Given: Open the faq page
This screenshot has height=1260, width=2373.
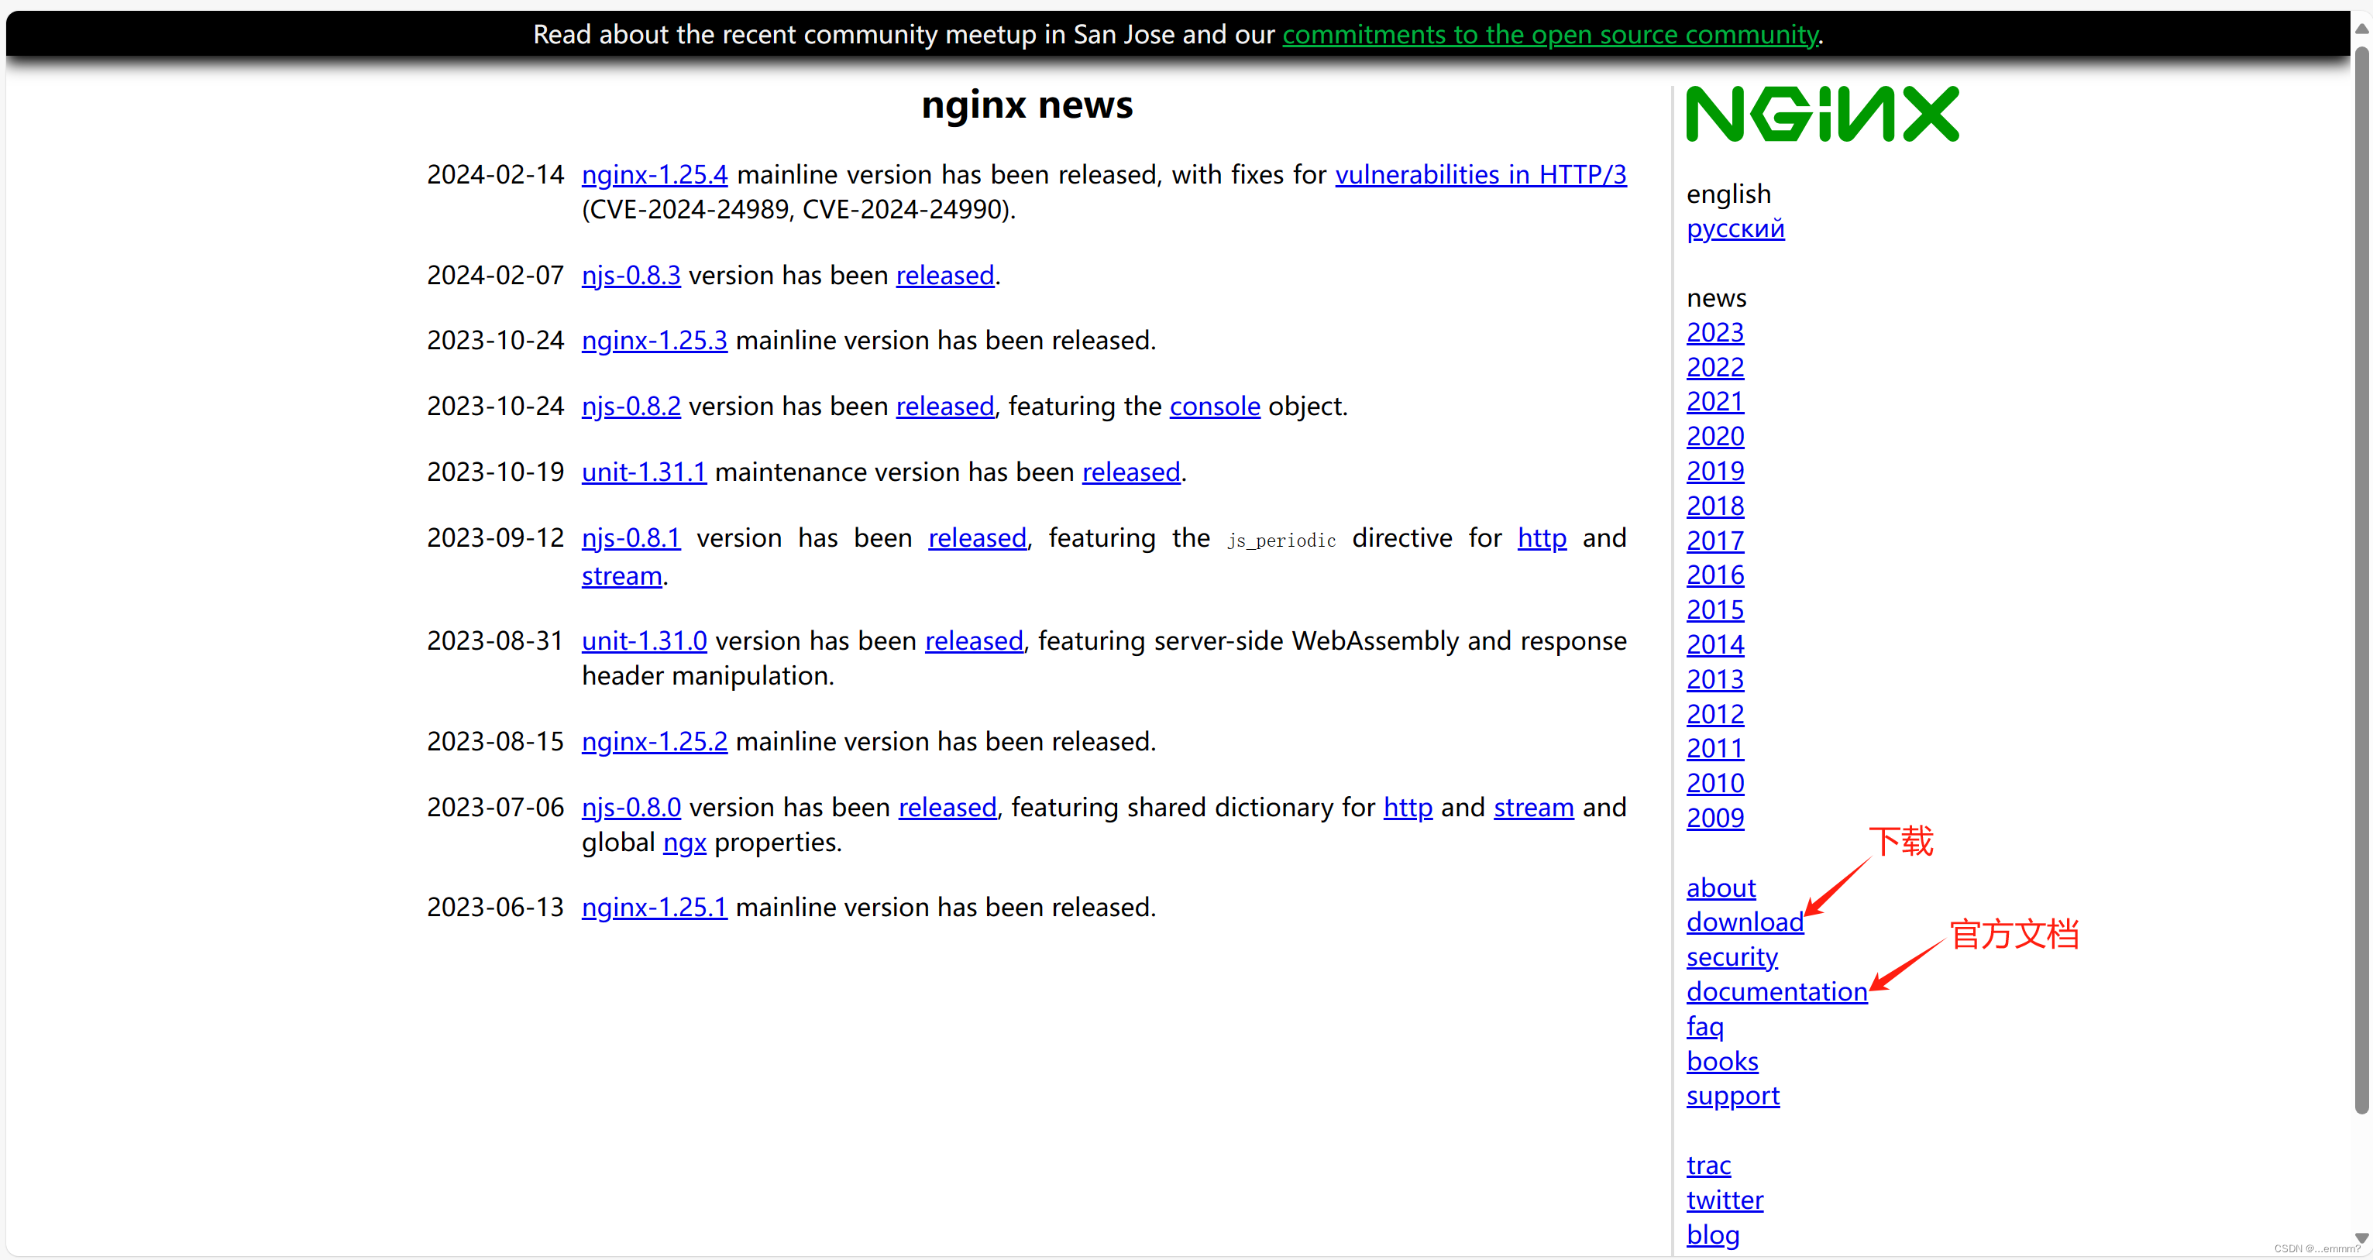Looking at the screenshot, I should [x=1705, y=1026].
